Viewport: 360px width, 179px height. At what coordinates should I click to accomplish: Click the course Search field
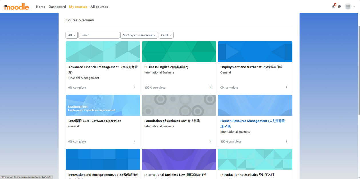[x=99, y=35]
